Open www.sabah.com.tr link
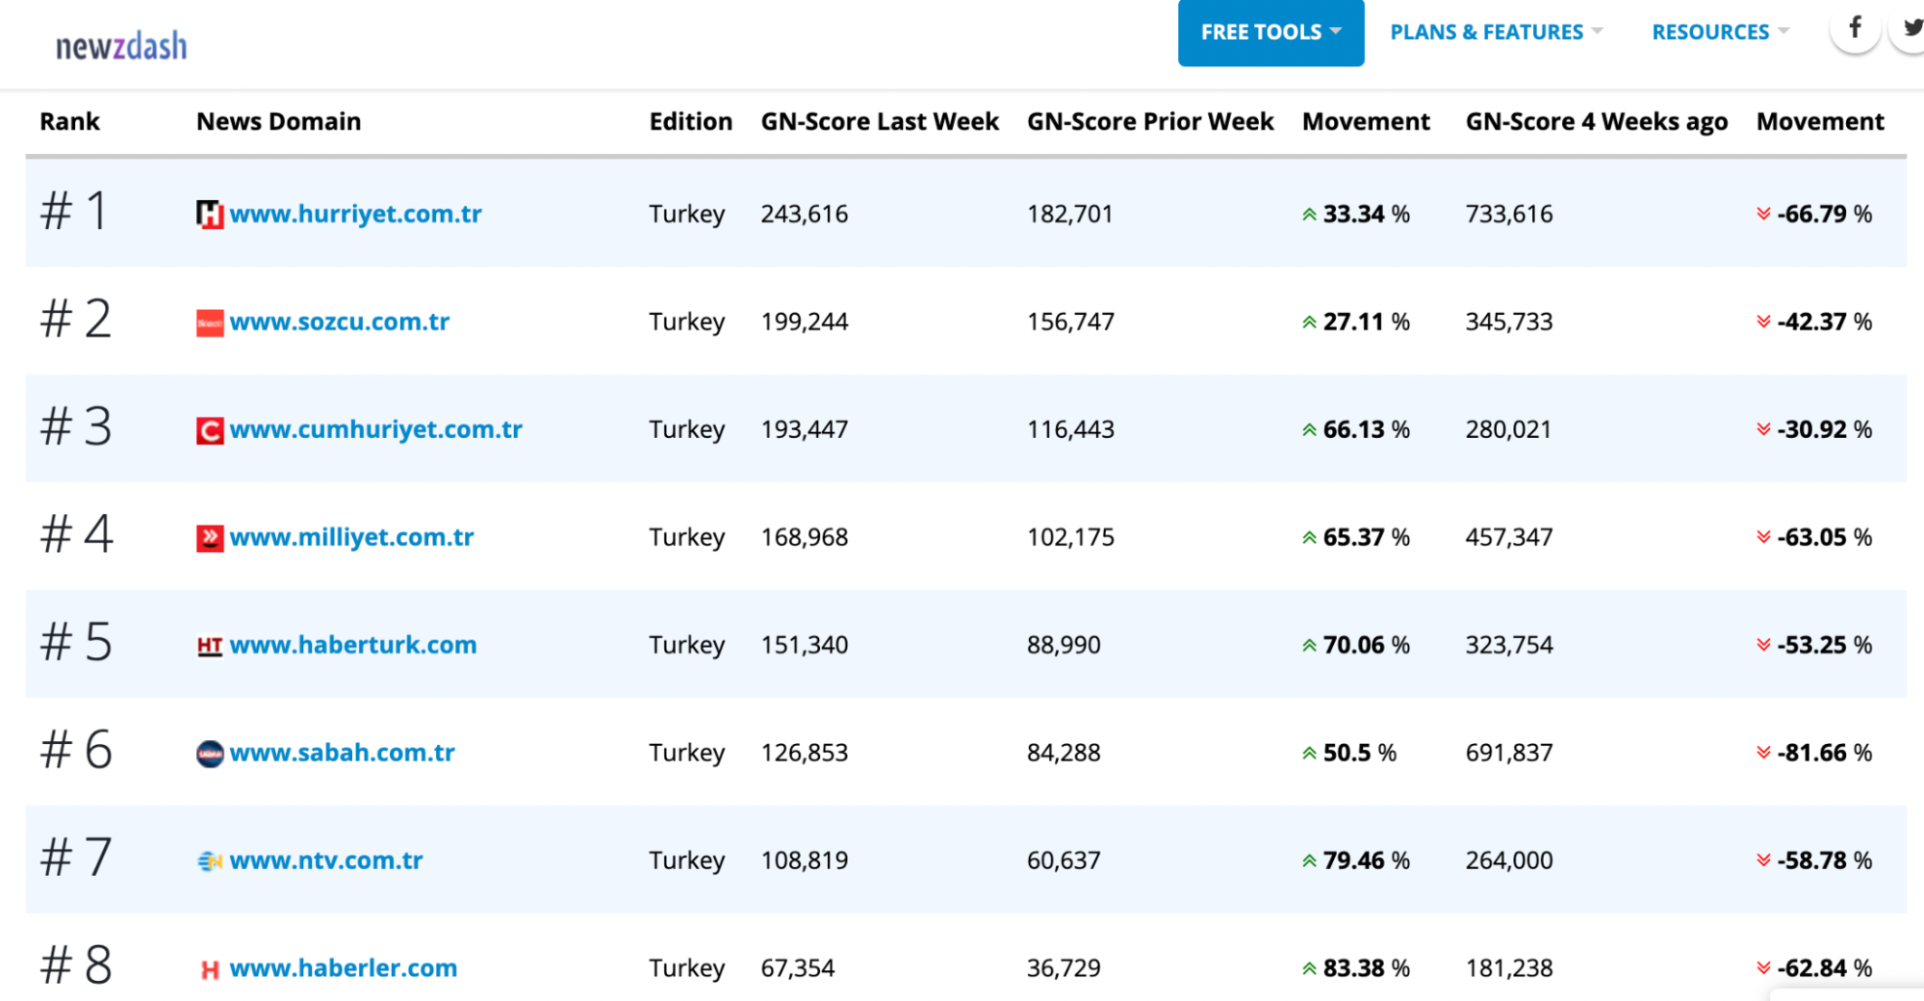 [x=342, y=753]
